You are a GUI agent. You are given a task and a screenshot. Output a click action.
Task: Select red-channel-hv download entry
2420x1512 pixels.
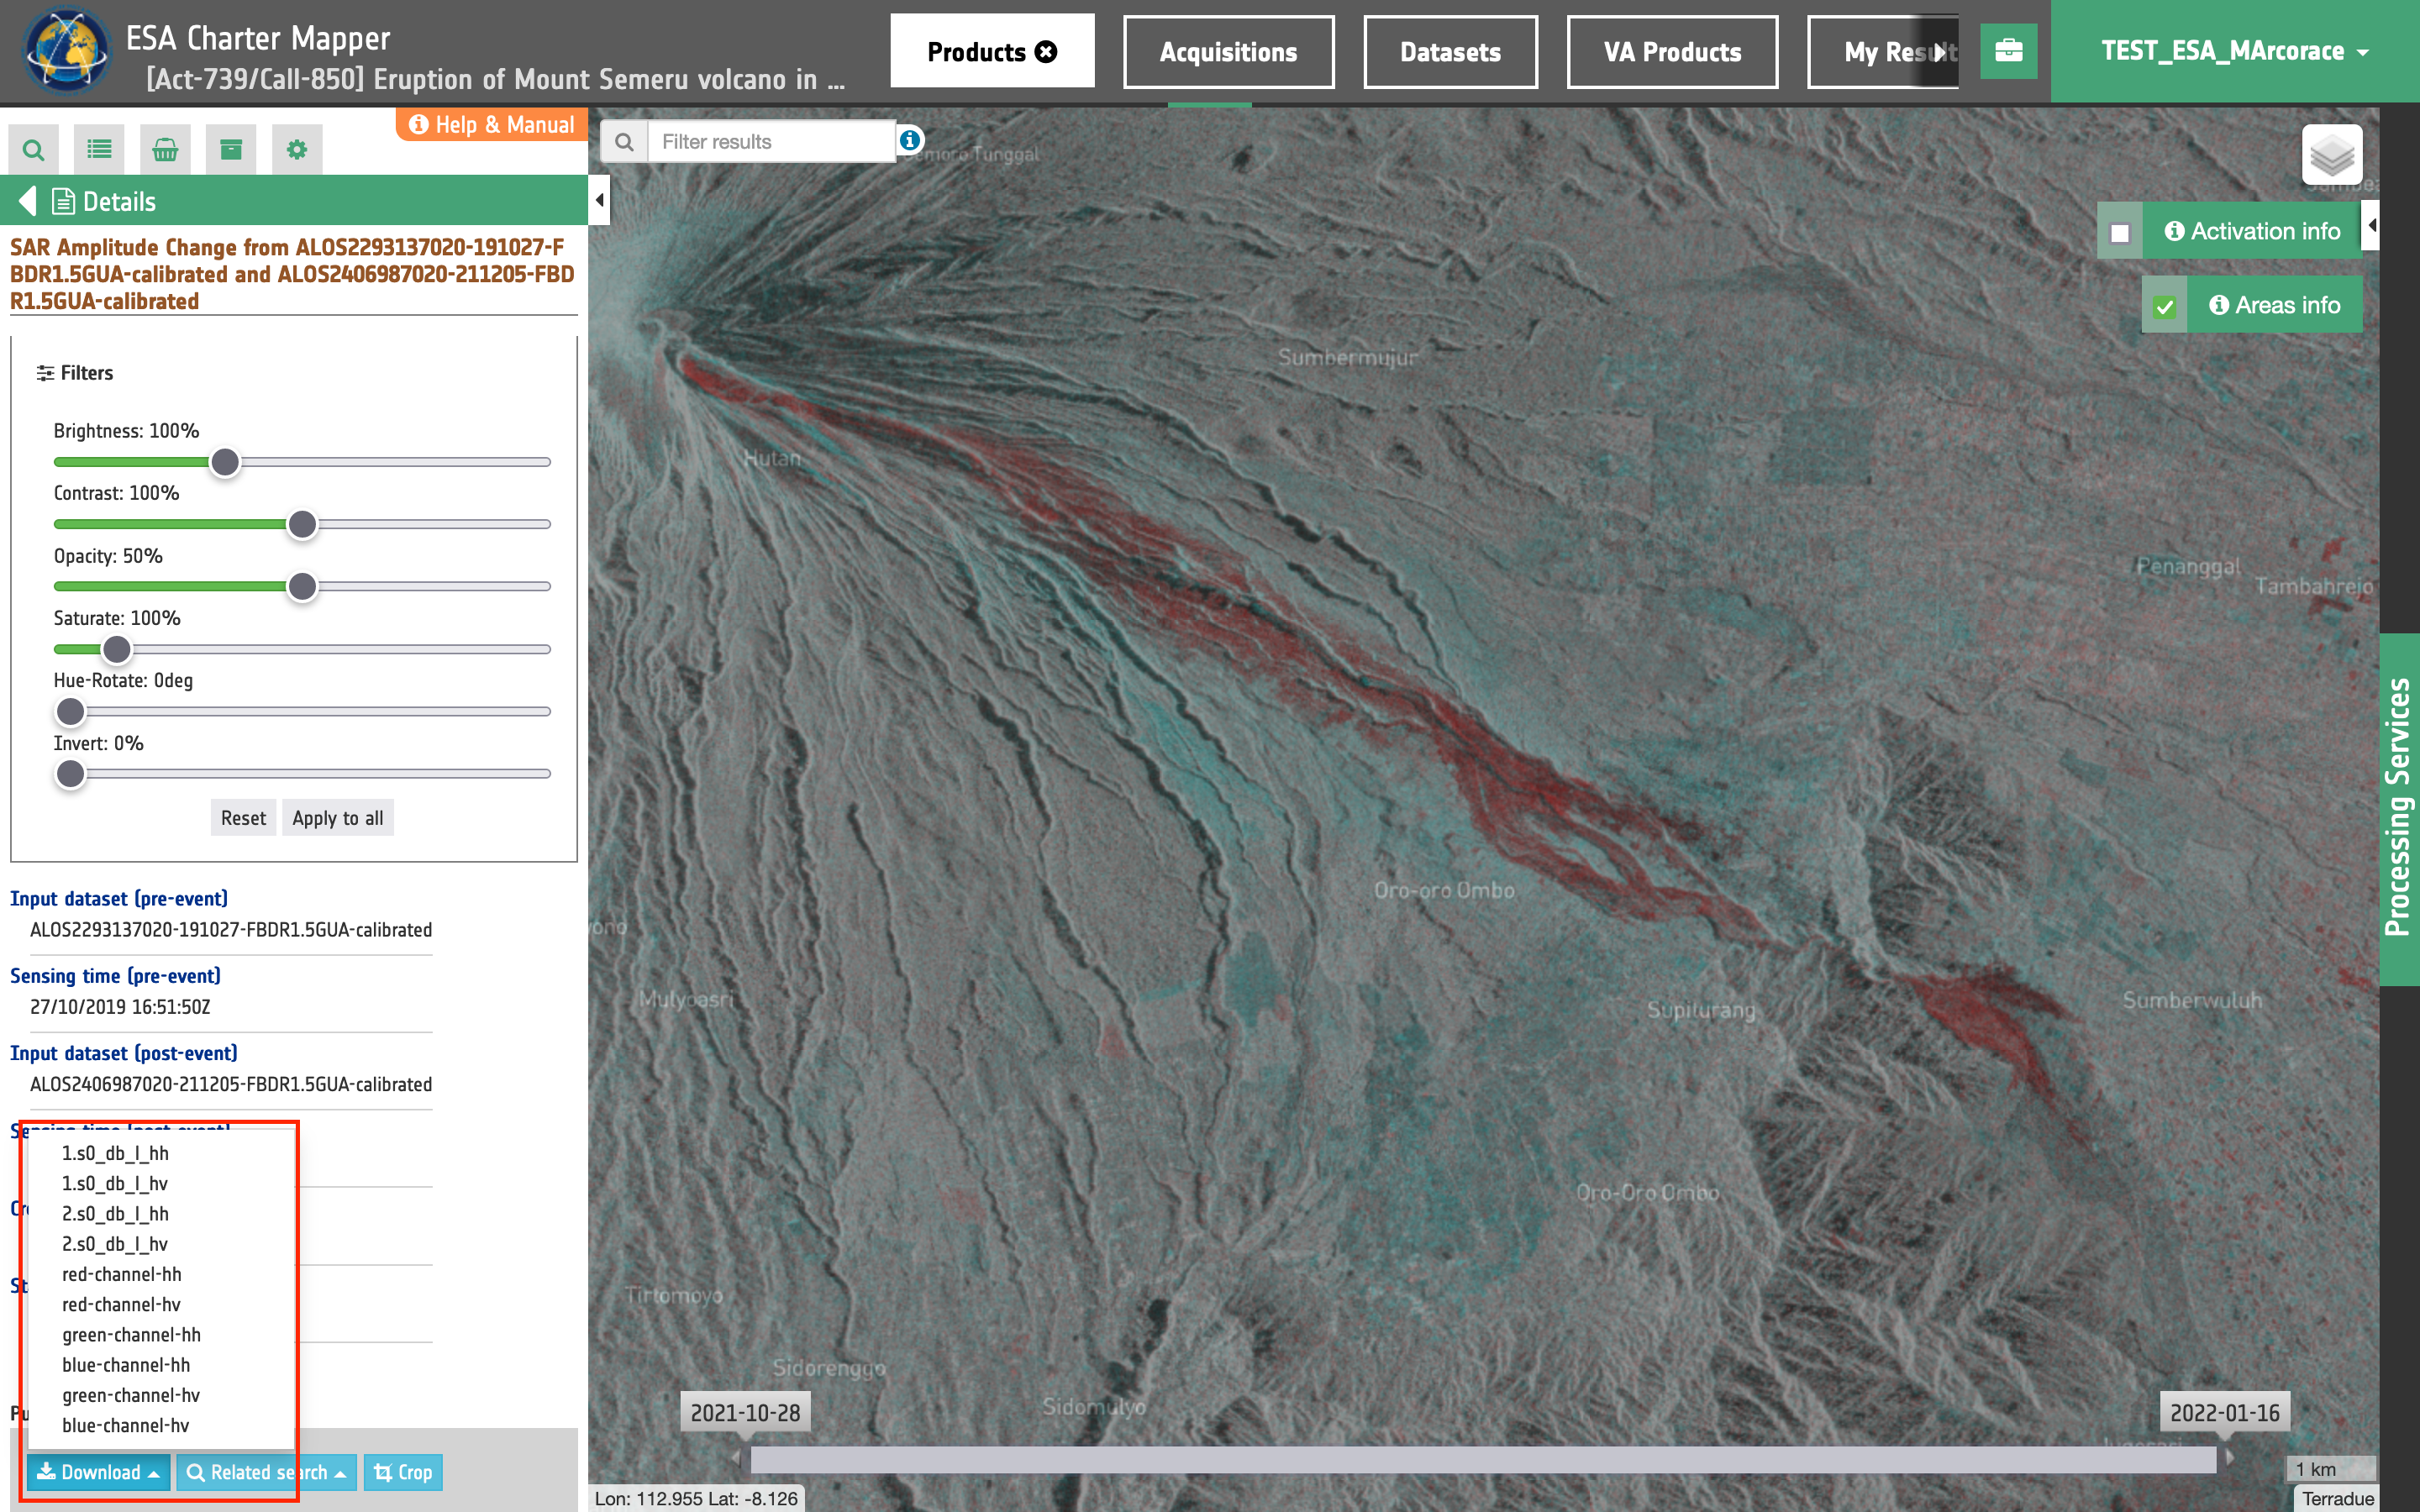(122, 1304)
